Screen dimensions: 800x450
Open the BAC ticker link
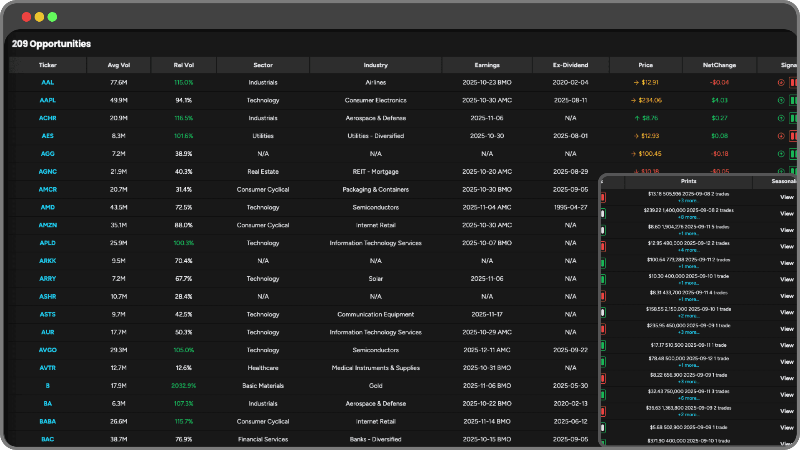point(47,440)
